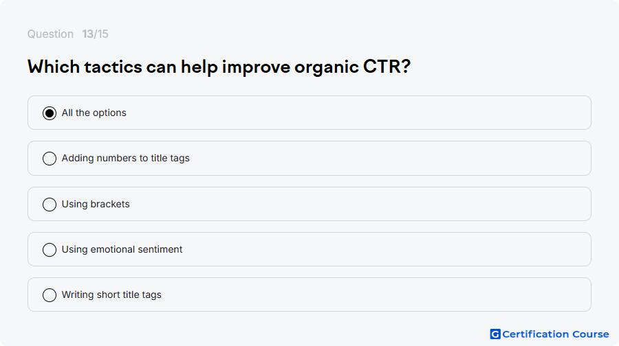Click empty space inside "Adding numbers" answer card
619x346 pixels.
[356, 158]
